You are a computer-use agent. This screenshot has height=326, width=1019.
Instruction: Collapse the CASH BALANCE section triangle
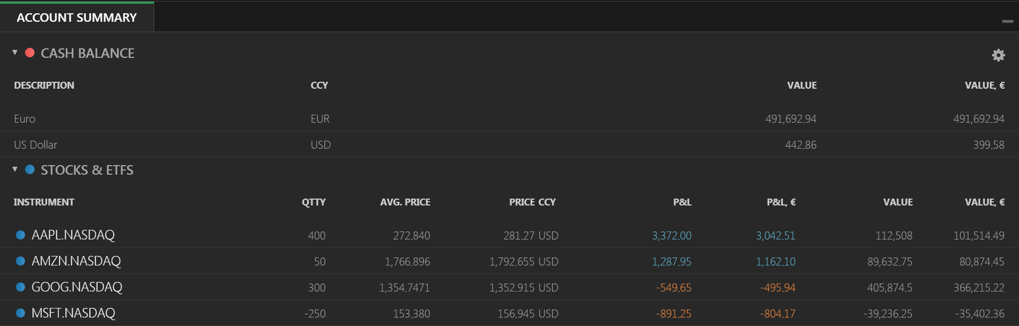15,53
